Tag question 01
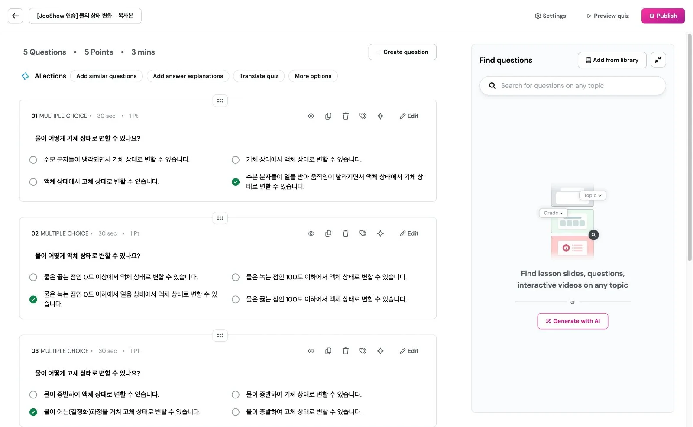The height and width of the screenshot is (427, 693). click(x=363, y=116)
